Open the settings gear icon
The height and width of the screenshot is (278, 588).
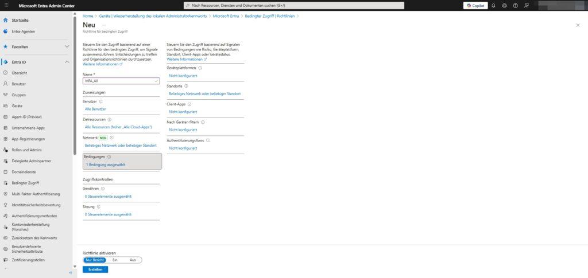(504, 6)
